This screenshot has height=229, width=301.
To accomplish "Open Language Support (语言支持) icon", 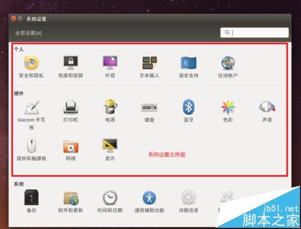I will [188, 63].
